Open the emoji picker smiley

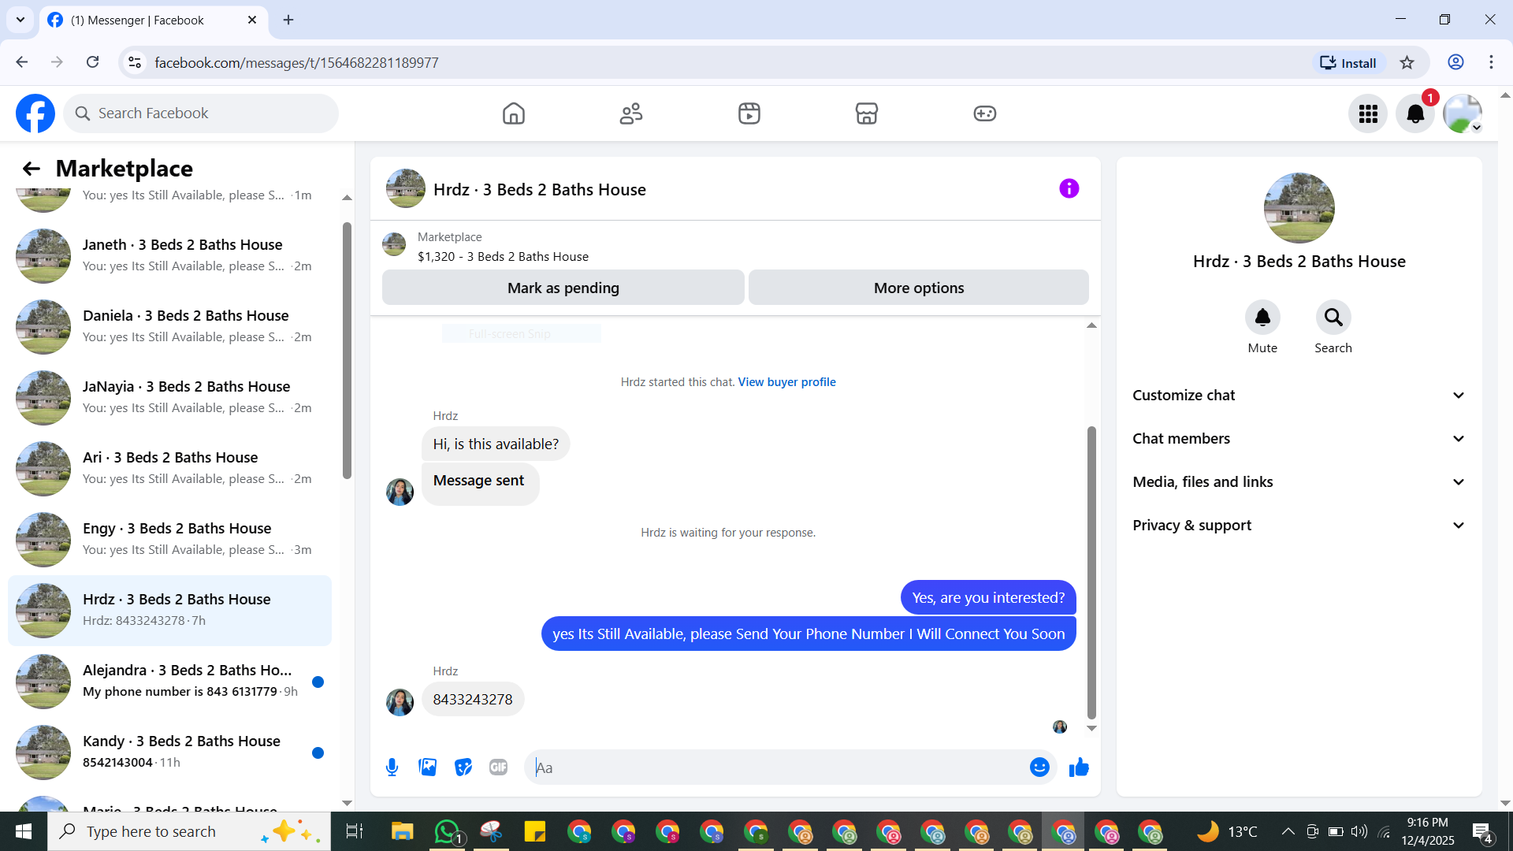point(1039,767)
